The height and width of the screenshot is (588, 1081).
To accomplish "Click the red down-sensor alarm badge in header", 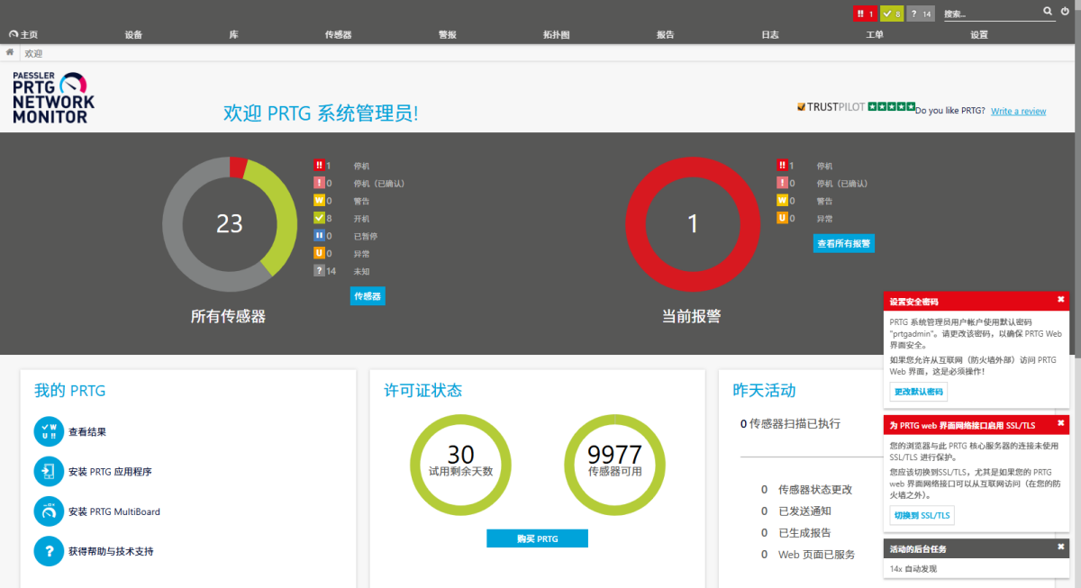I will [x=865, y=14].
